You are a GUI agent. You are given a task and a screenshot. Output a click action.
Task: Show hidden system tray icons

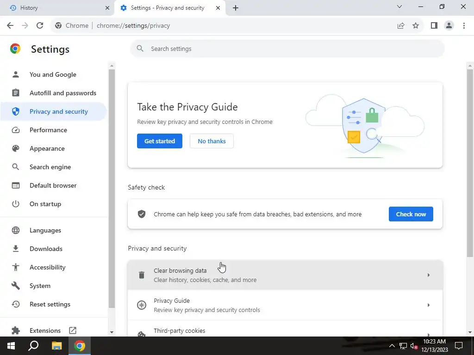(x=392, y=346)
